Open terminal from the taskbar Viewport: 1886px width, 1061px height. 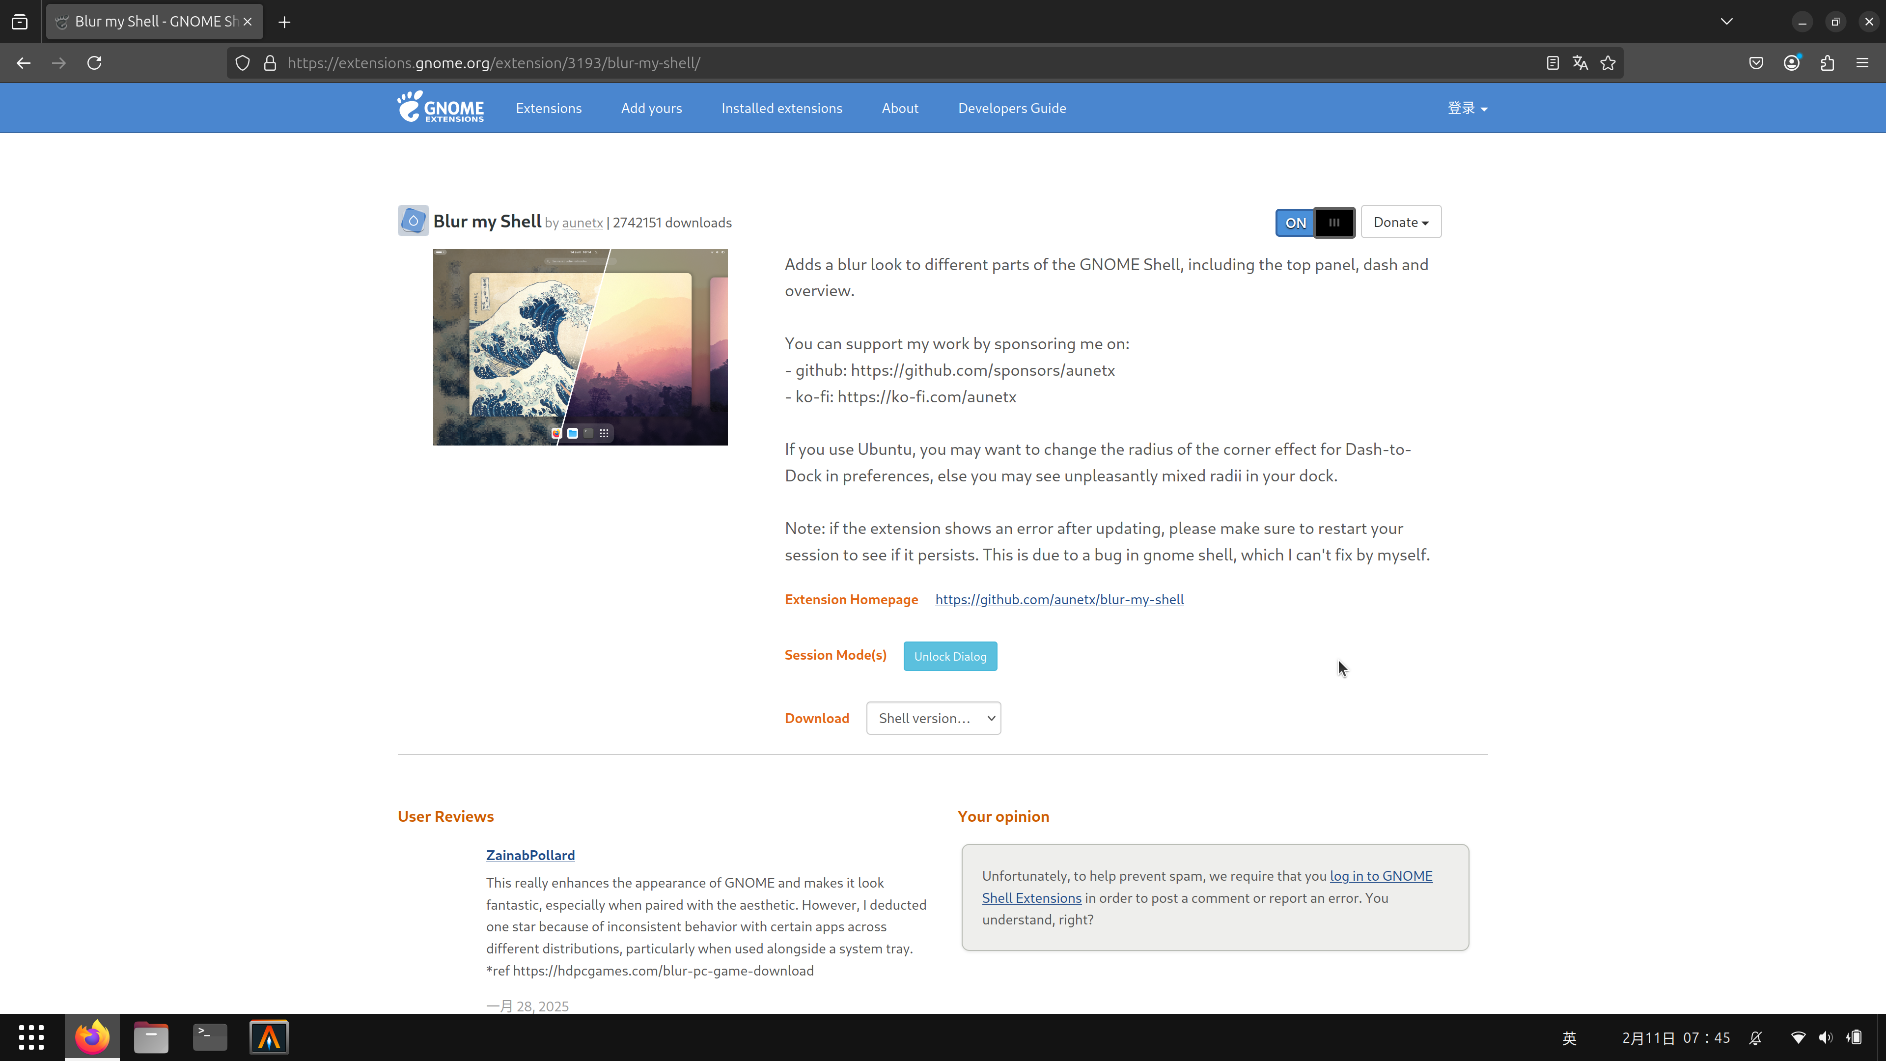[210, 1037]
